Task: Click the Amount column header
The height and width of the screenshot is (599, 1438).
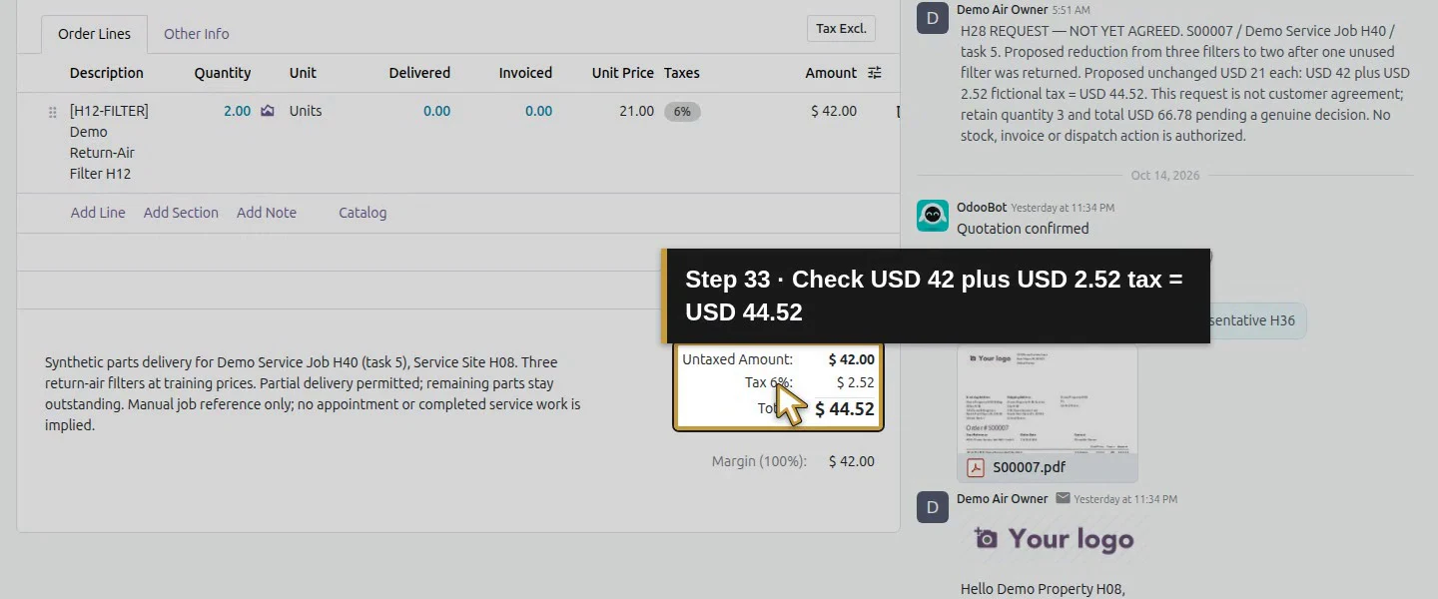Action: (831, 73)
